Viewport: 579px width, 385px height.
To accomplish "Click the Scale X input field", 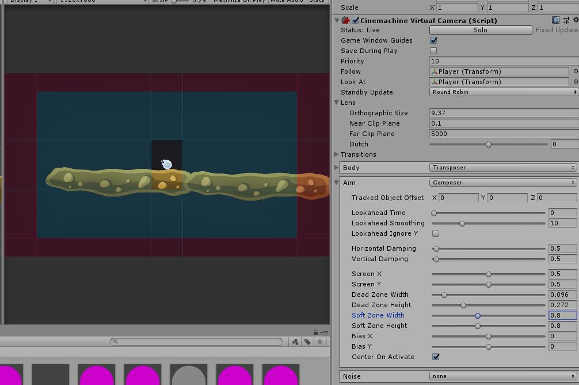I will coord(457,7).
